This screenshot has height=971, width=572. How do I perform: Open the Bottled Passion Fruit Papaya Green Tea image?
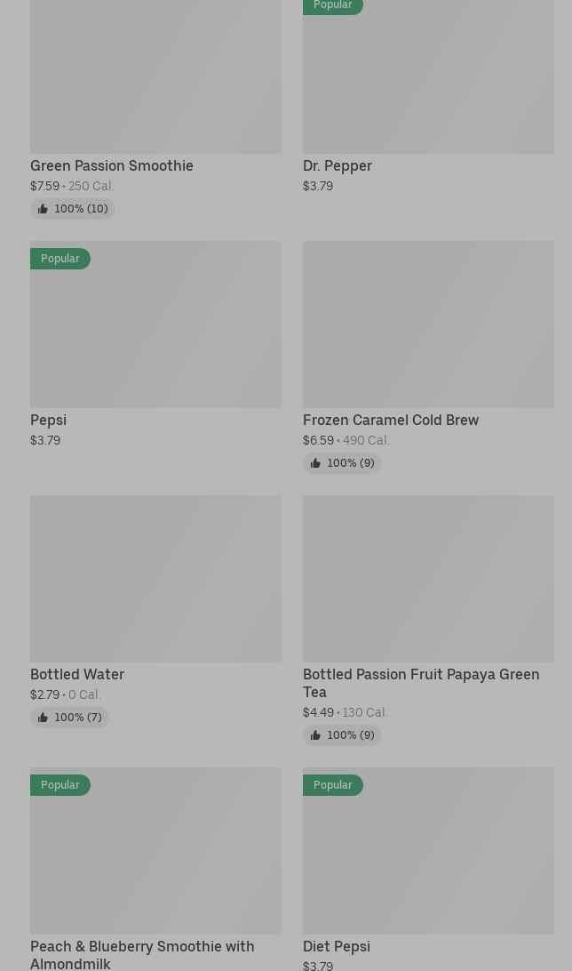pos(428,579)
